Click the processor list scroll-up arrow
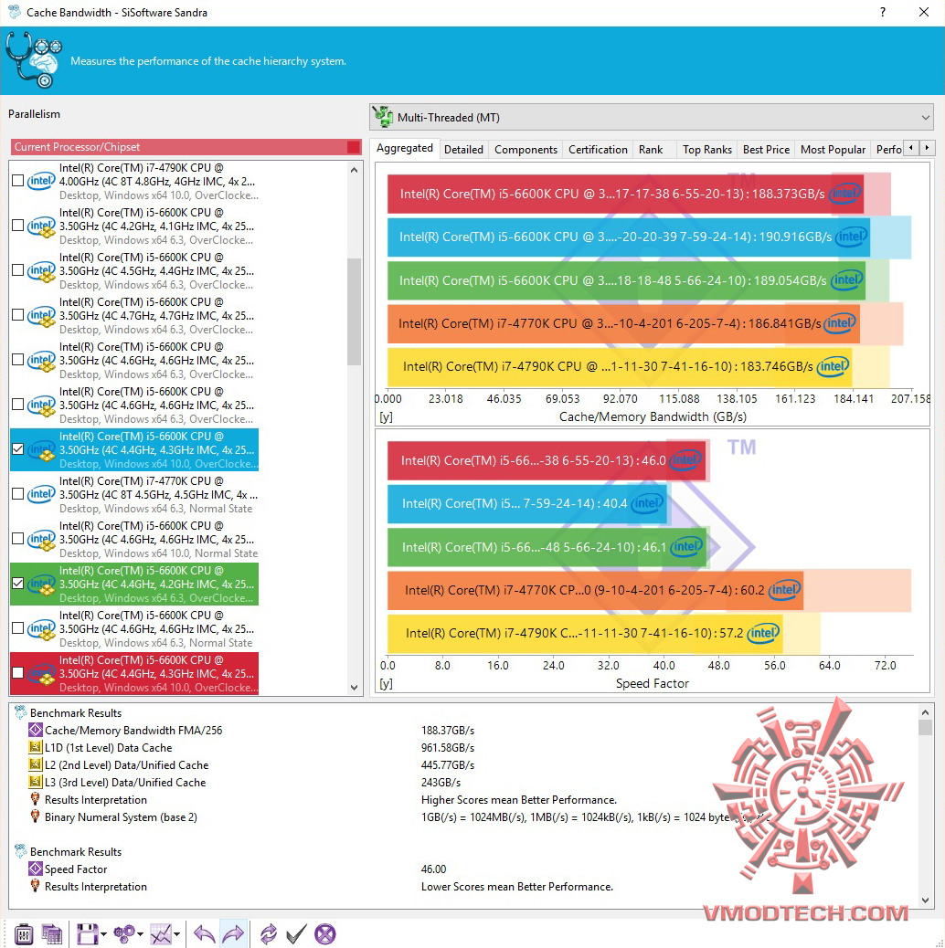Image resolution: width=945 pixels, height=948 pixels. pyautogui.click(x=354, y=171)
